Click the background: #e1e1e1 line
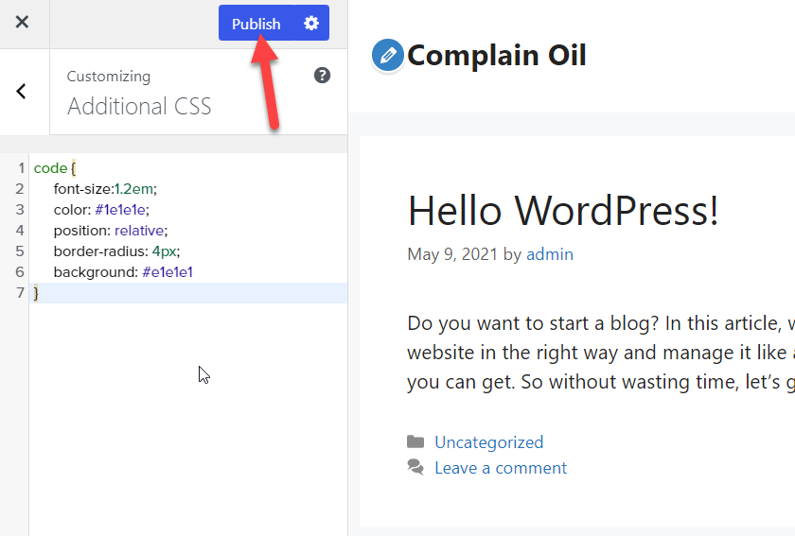This screenshot has width=795, height=536. (123, 272)
